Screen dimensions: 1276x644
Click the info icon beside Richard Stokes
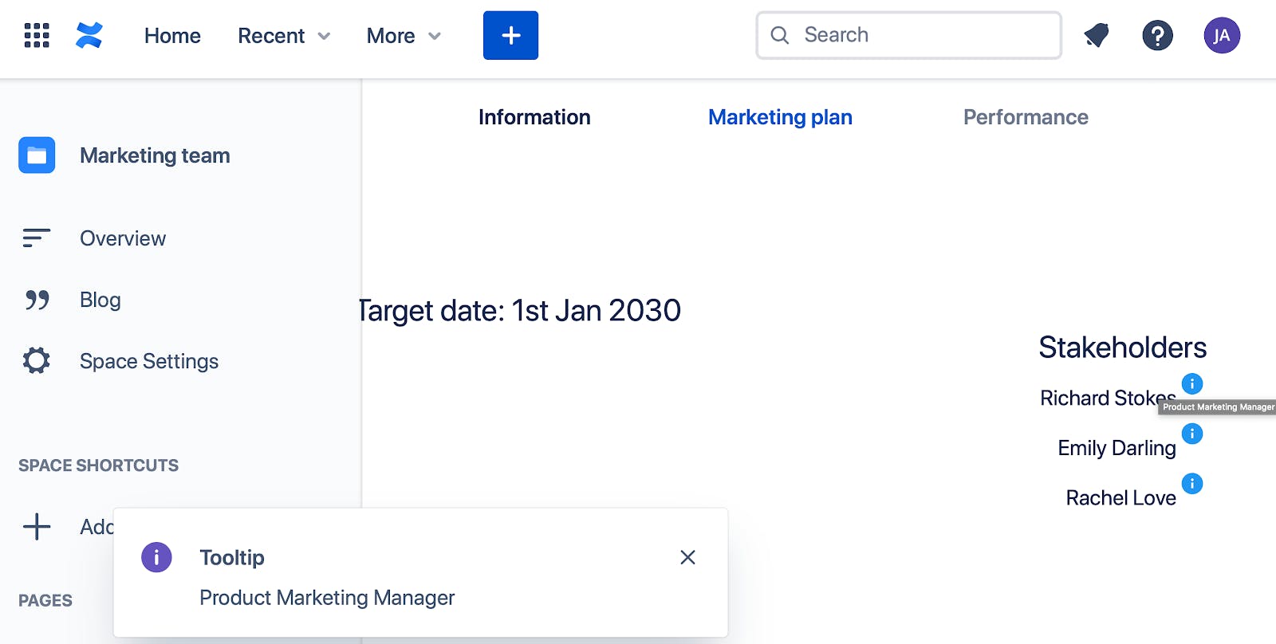point(1192,384)
